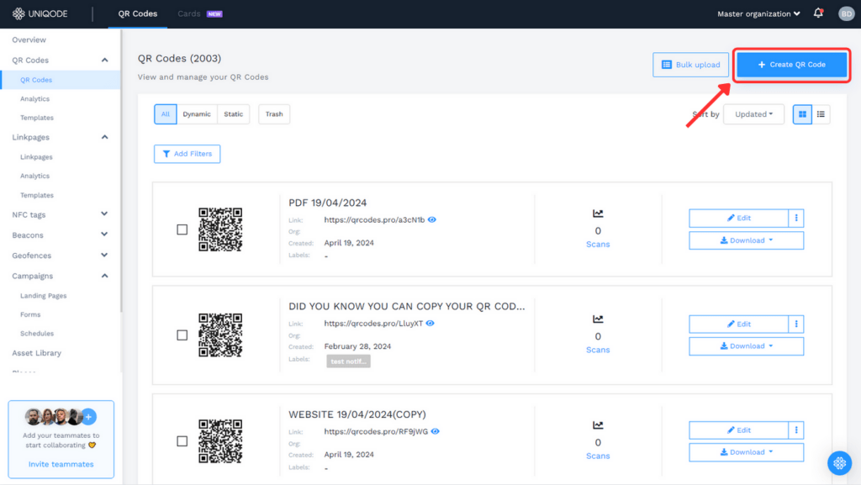Tick the WEBSITE 19/04/2024(COPY) checkbox
The width and height of the screenshot is (861, 485).
[182, 440]
